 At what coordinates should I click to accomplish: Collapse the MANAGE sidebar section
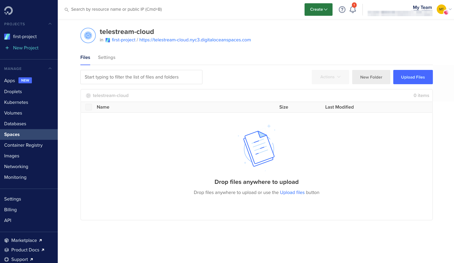(50, 68)
